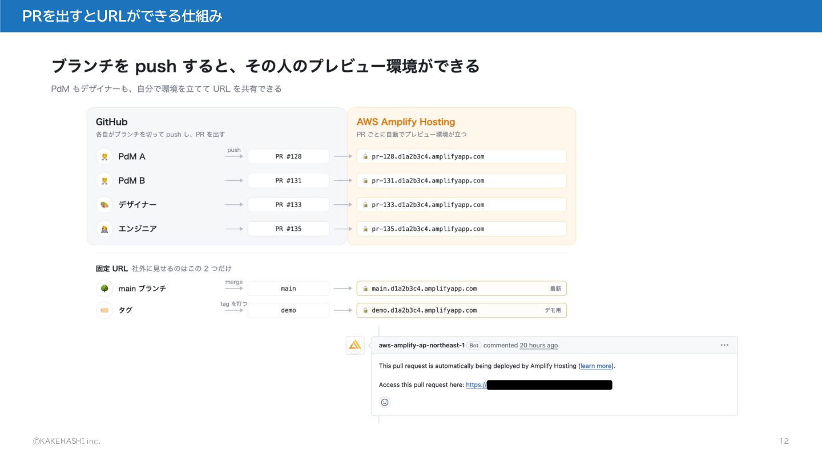Click the Bot badge label
Screen dimensions: 822x462
pos(474,346)
